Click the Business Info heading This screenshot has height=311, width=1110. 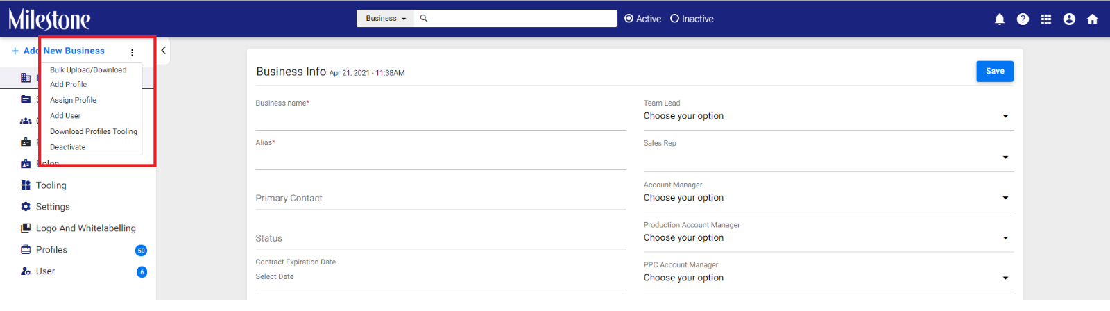click(291, 72)
